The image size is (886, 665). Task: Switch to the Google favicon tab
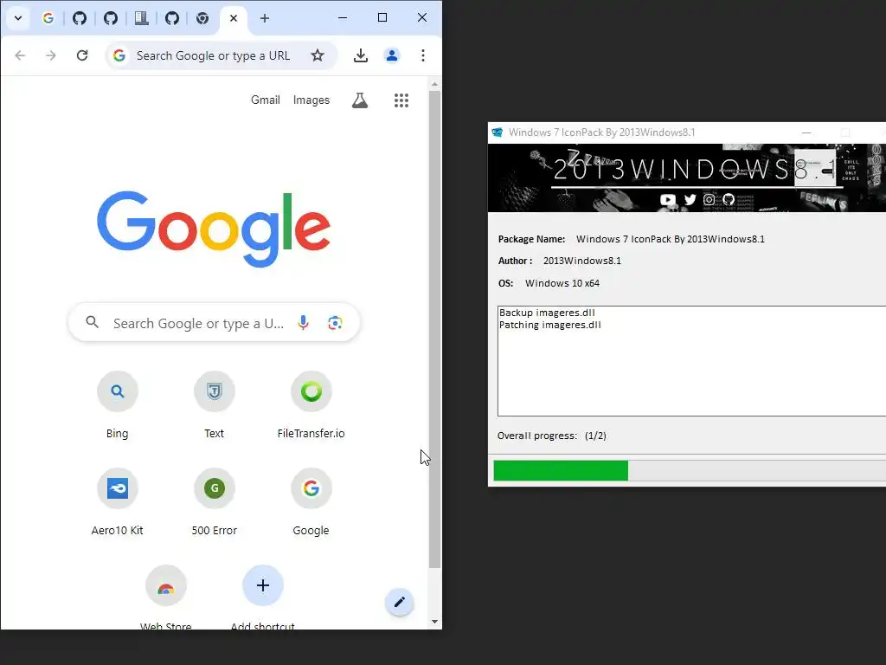pos(48,18)
